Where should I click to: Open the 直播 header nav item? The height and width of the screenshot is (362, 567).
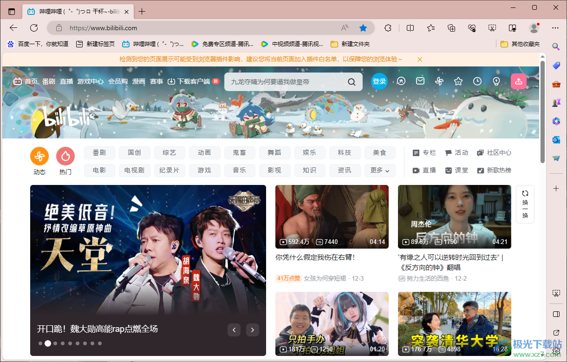(66, 81)
